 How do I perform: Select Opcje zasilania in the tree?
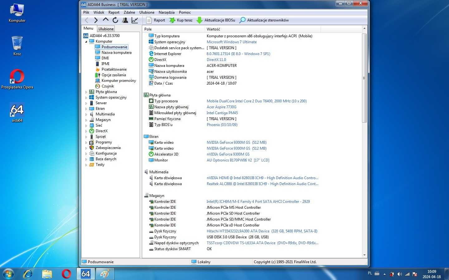(113, 75)
